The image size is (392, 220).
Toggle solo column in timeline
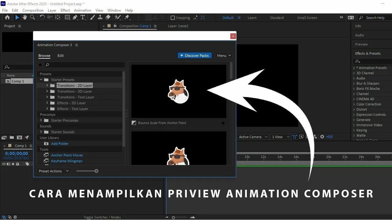click(13, 164)
